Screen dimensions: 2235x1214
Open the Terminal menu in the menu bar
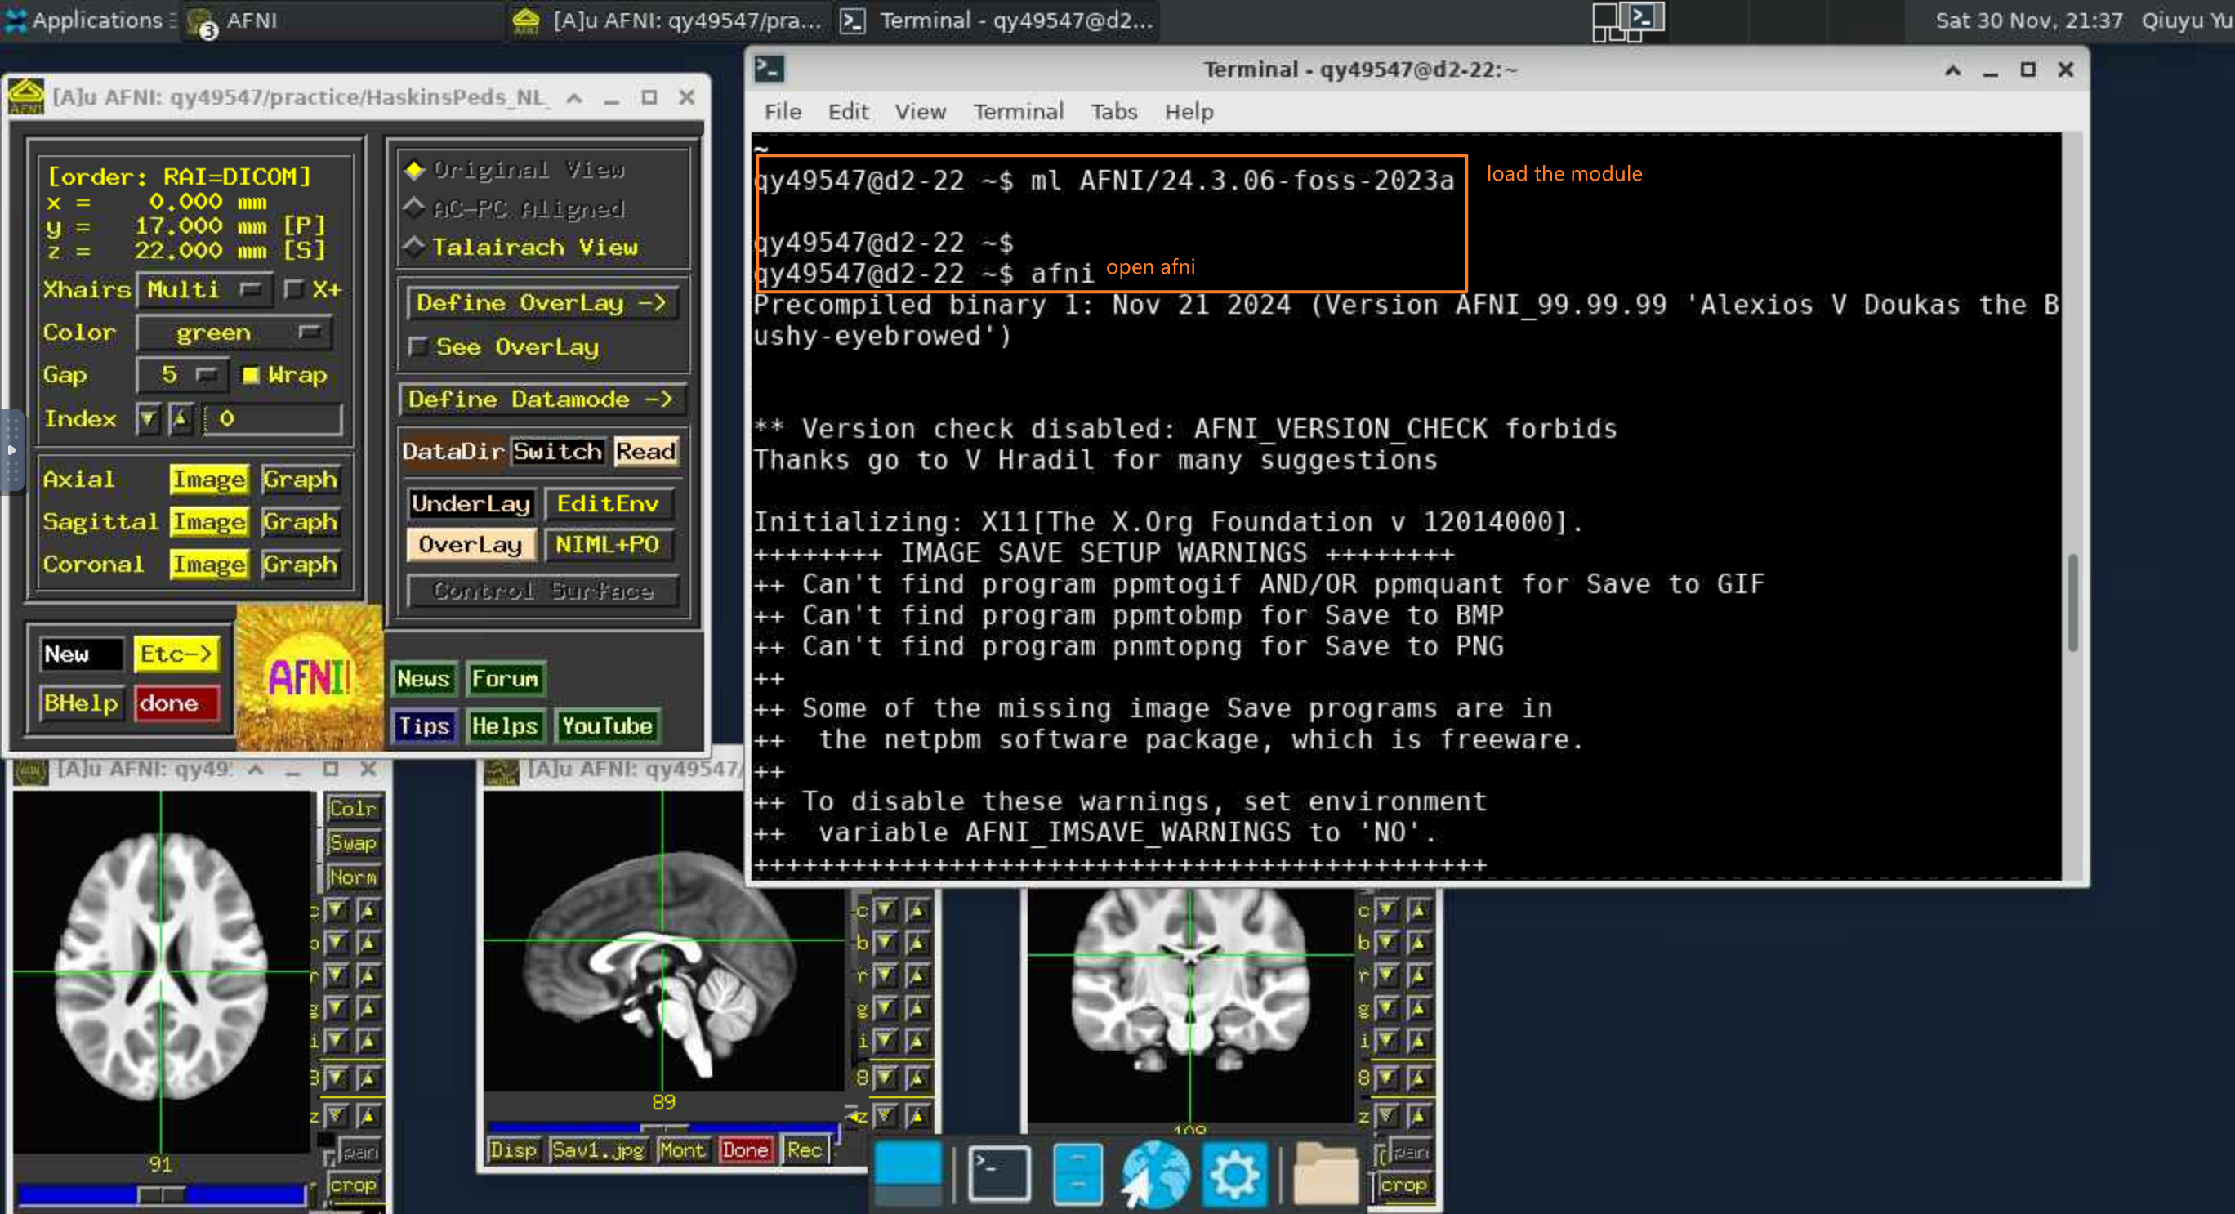(x=1018, y=111)
